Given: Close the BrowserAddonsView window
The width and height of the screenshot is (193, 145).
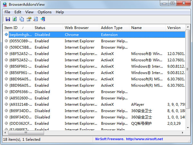Looking at the screenshot, I should click(184, 3).
